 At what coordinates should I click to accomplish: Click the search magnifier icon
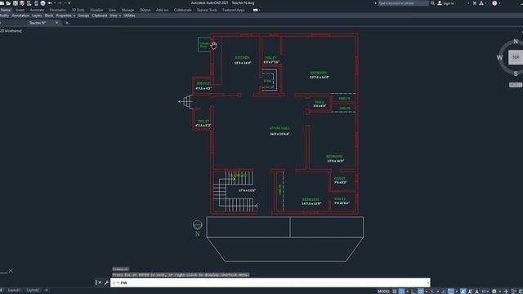pos(432,3)
